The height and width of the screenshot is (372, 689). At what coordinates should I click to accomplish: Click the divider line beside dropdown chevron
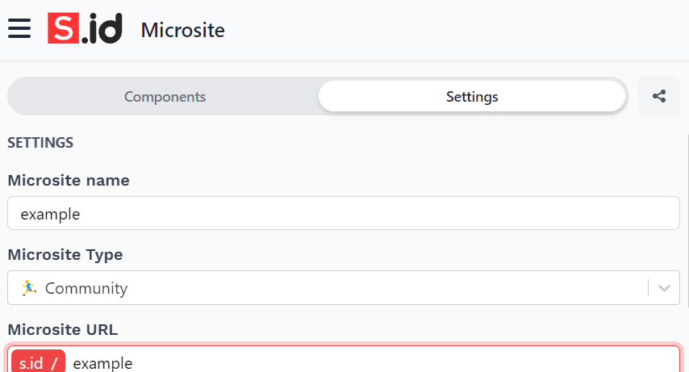click(x=649, y=288)
